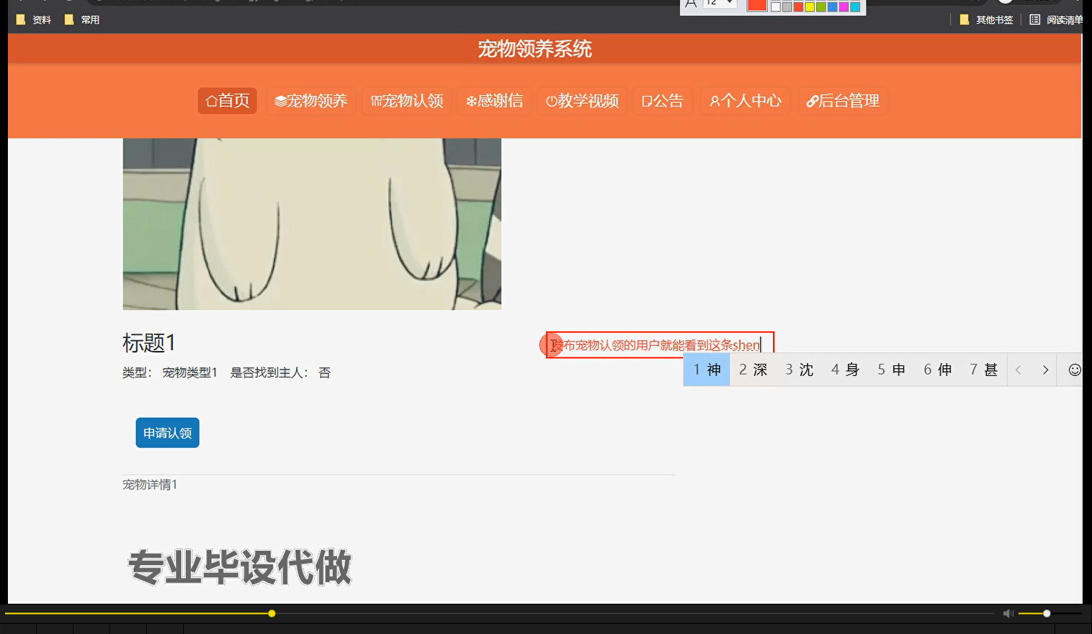
Task: Click the chain-link icon on 后台管理
Action: coord(813,101)
